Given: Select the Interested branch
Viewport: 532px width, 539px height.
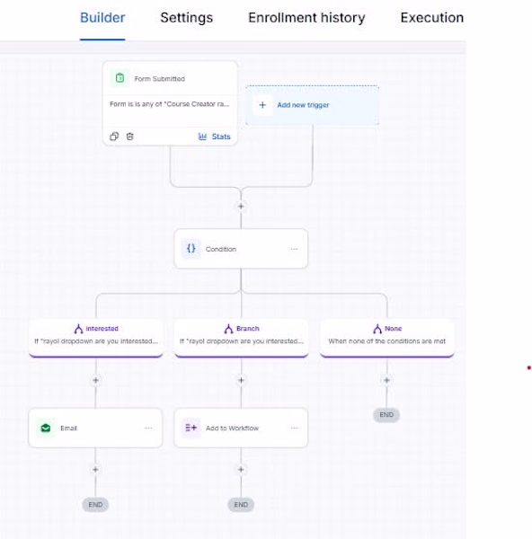Looking at the screenshot, I should (96, 338).
